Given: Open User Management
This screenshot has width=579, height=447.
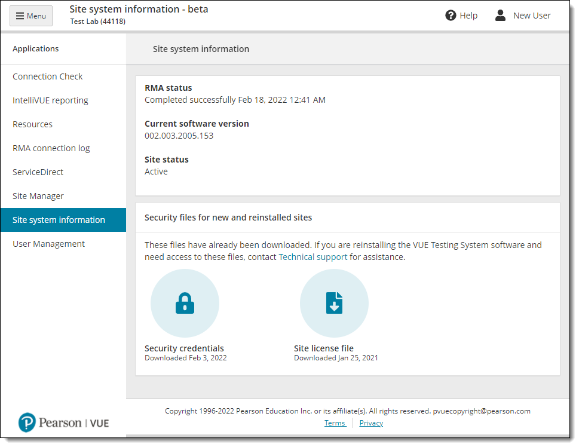Looking at the screenshot, I should point(49,244).
